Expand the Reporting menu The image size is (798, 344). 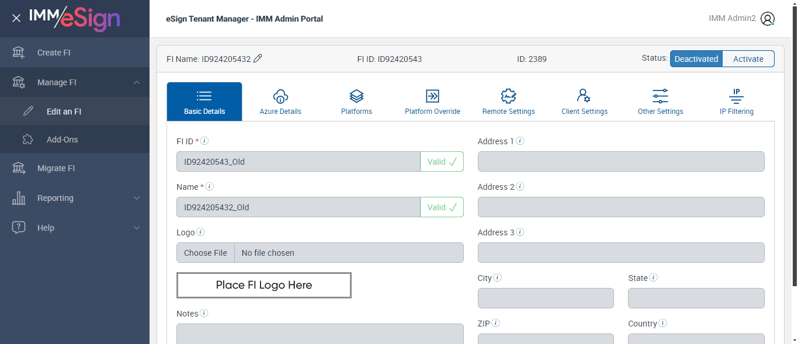point(137,198)
